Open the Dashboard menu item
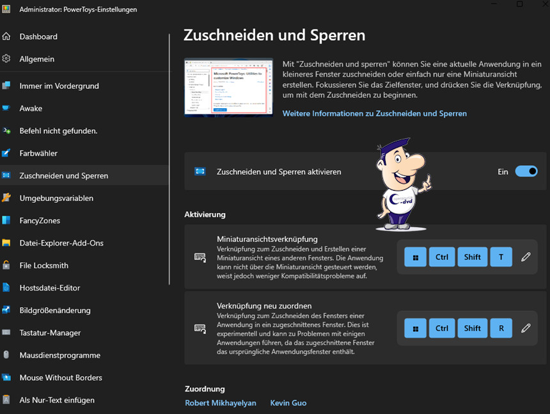550x414 pixels. (38, 37)
